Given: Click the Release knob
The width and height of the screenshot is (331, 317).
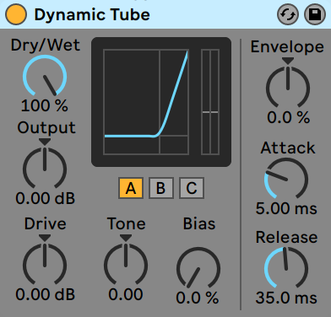Looking at the screenshot, I should click(x=286, y=268).
